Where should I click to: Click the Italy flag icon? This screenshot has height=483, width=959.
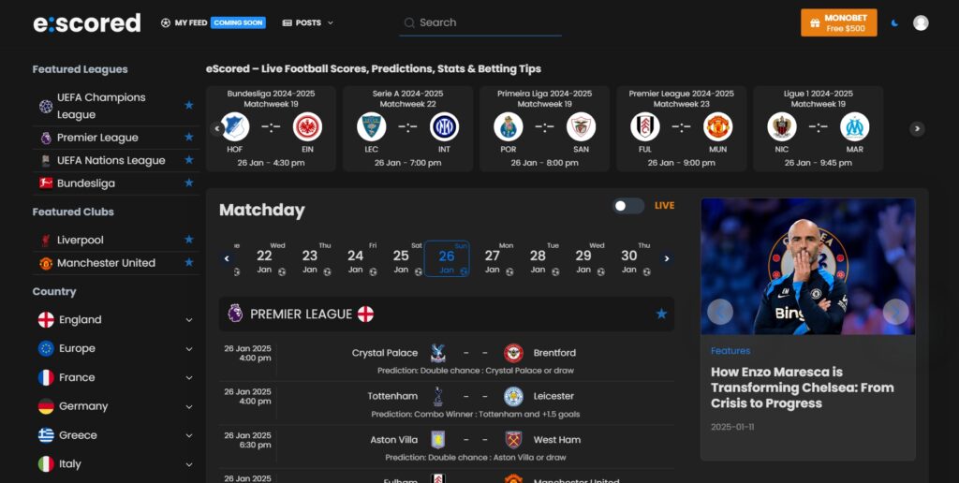click(x=46, y=464)
